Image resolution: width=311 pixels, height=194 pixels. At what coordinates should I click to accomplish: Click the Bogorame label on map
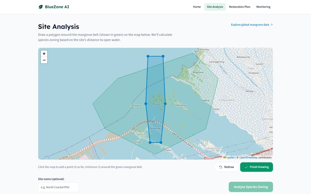(198, 72)
